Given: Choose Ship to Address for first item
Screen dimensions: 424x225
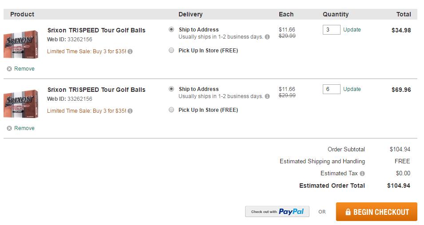Looking at the screenshot, I should pyautogui.click(x=171, y=30).
